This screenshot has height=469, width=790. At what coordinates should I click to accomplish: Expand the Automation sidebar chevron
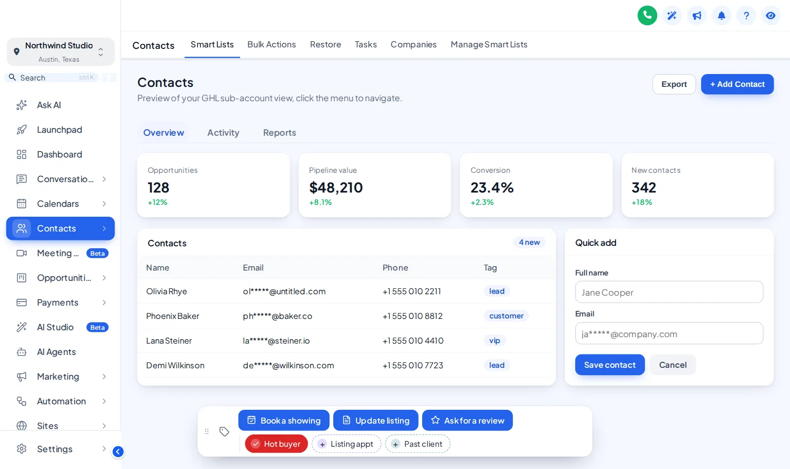coord(104,401)
